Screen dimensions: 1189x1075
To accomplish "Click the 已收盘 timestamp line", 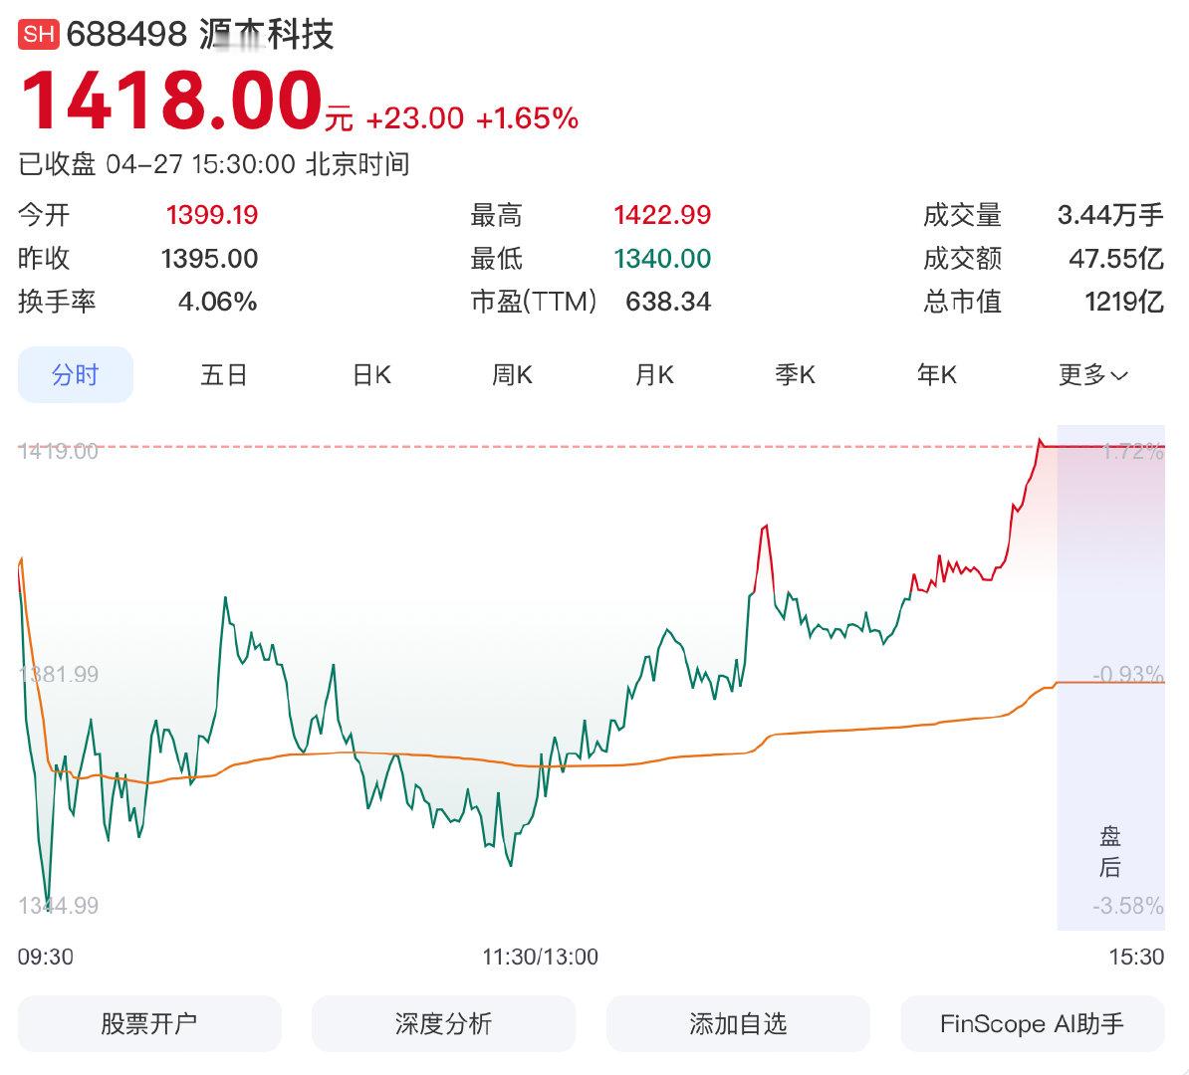I will pos(214,164).
